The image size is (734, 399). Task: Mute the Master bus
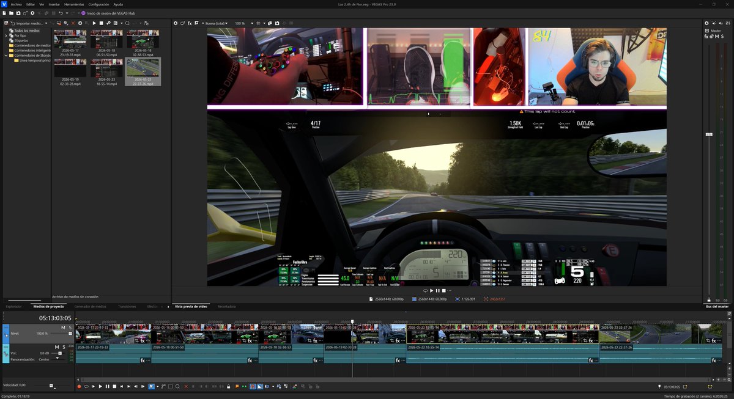click(x=717, y=36)
